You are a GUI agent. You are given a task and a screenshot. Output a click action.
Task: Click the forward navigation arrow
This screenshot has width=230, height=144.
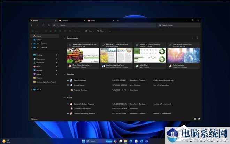tap(37, 25)
